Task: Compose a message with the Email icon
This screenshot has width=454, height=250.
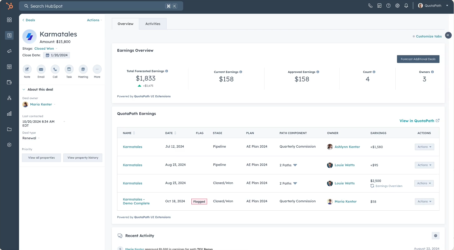Action: 41,69
